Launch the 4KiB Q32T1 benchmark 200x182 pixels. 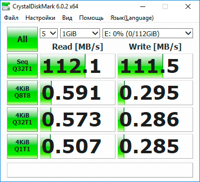pyautogui.click(x=22, y=120)
